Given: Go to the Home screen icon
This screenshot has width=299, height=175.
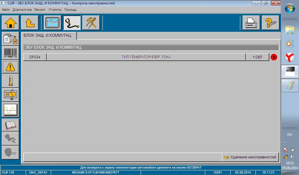Looking at the screenshot, I should click(x=10, y=23).
